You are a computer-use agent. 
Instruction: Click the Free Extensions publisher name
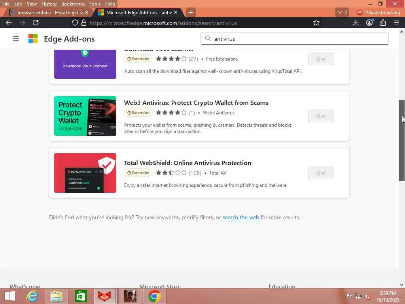[x=221, y=59]
